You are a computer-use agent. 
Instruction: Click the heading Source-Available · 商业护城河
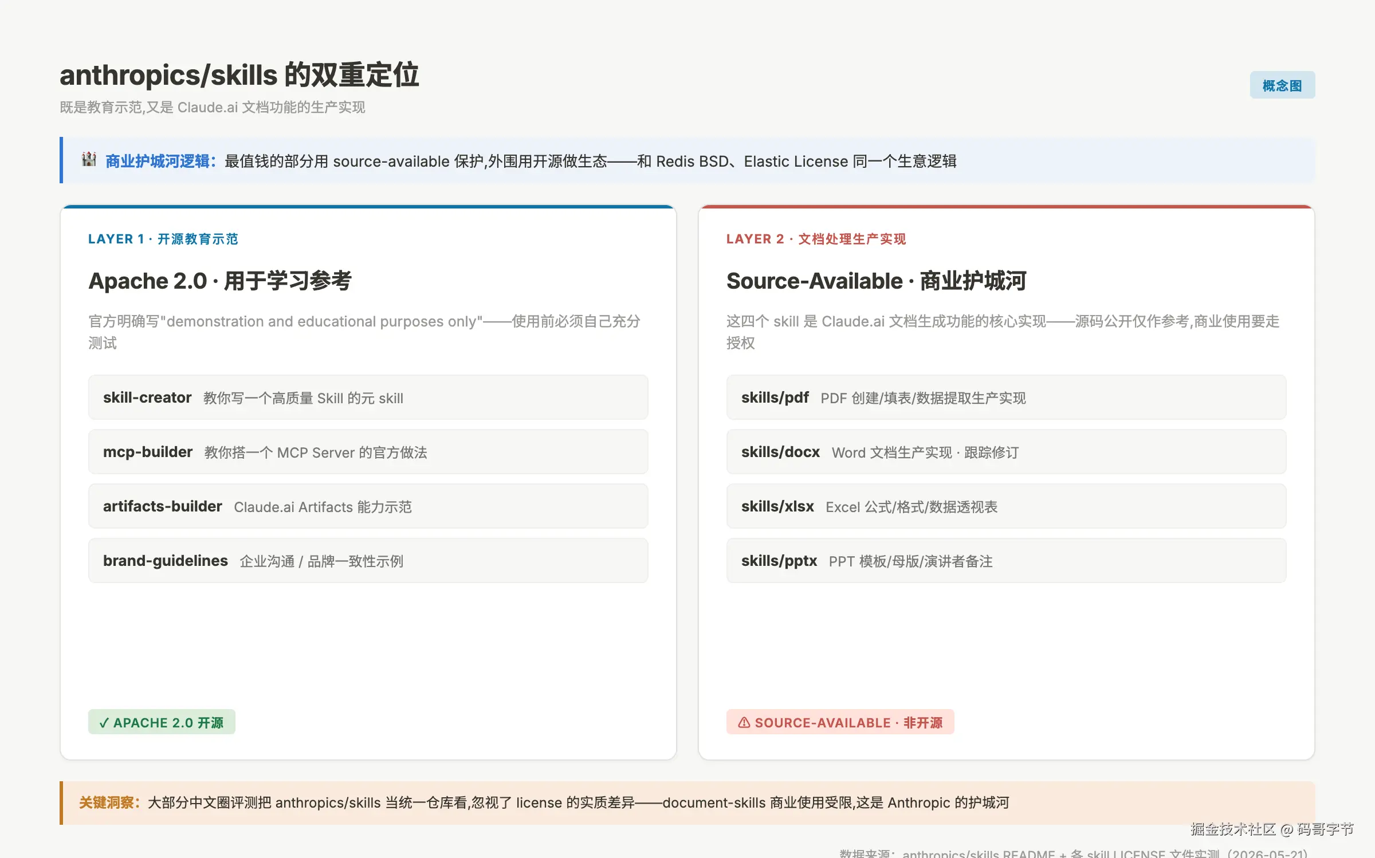click(x=877, y=281)
